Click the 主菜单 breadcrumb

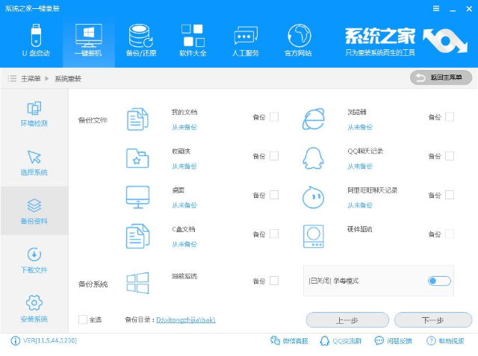coord(31,79)
